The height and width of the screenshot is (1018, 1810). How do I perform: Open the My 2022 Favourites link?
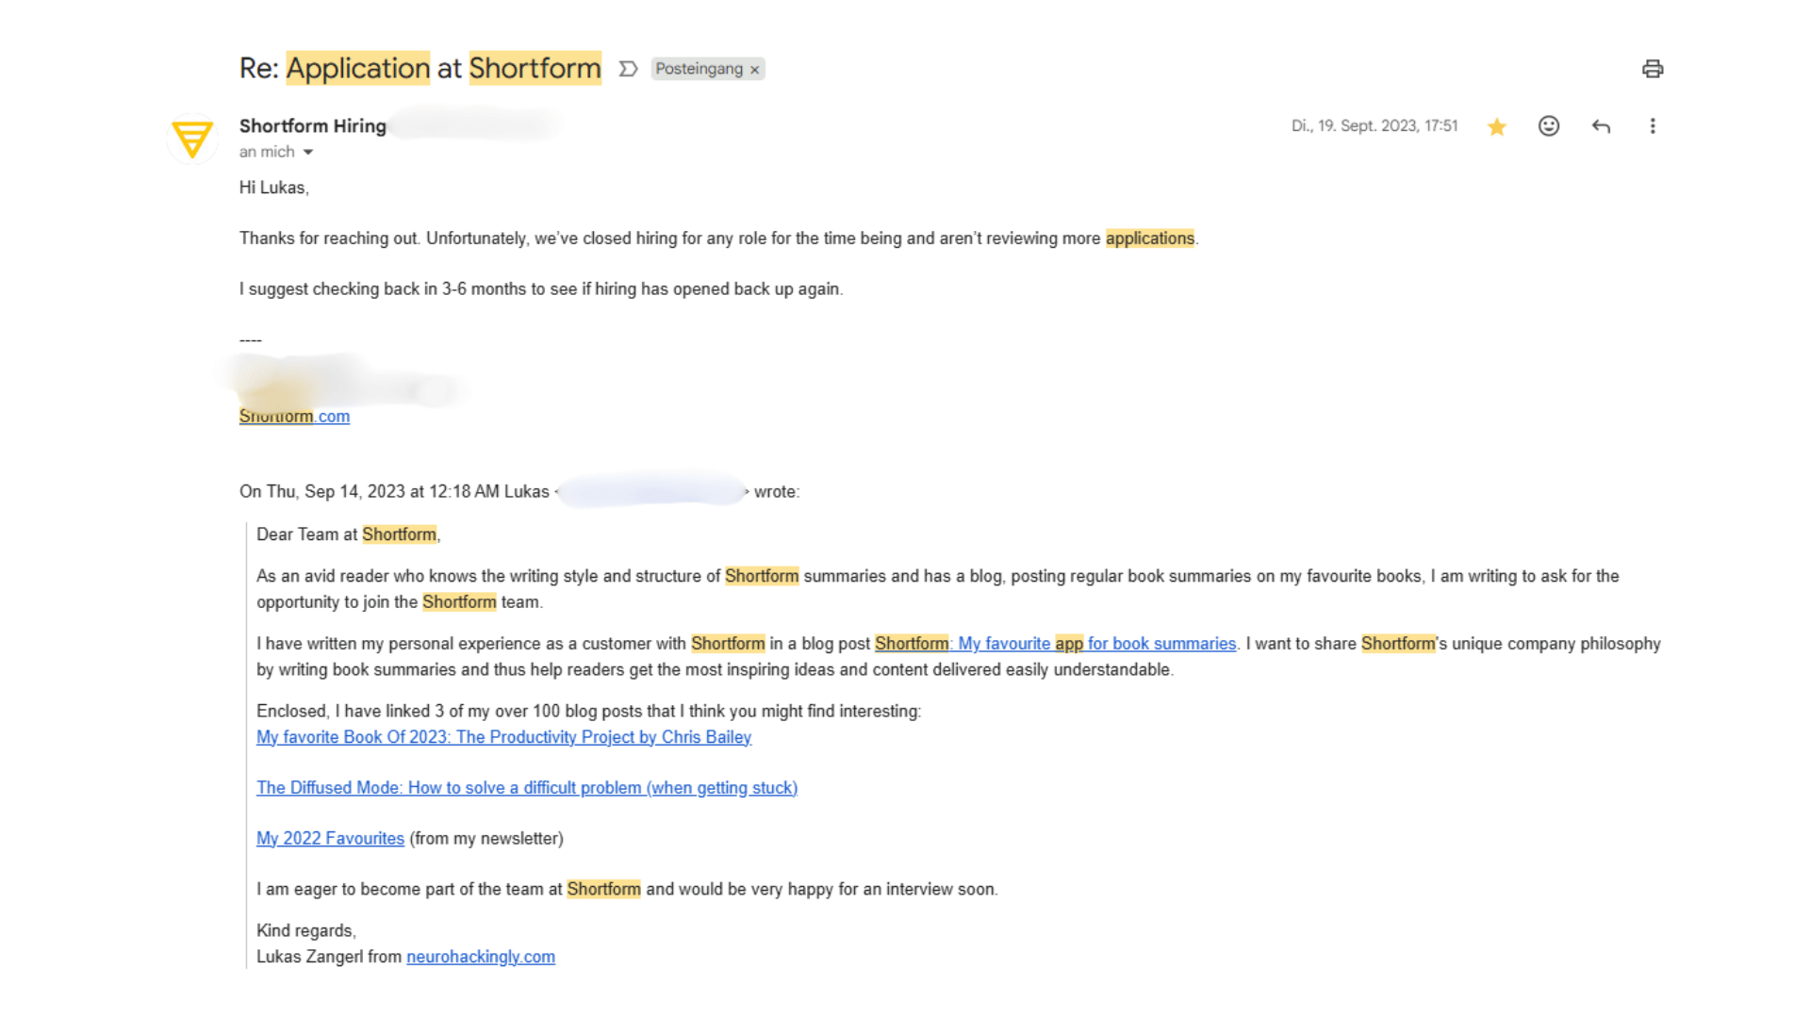coord(330,839)
